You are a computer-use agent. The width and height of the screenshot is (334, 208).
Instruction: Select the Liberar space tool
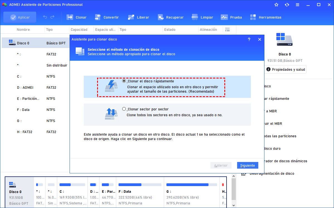(131, 17)
